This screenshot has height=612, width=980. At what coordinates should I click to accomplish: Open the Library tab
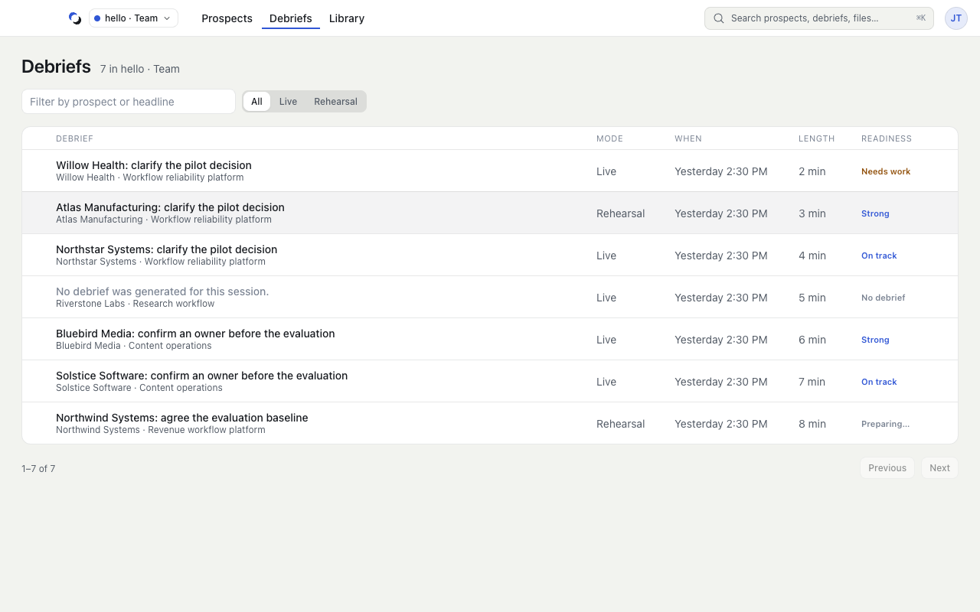click(x=347, y=18)
